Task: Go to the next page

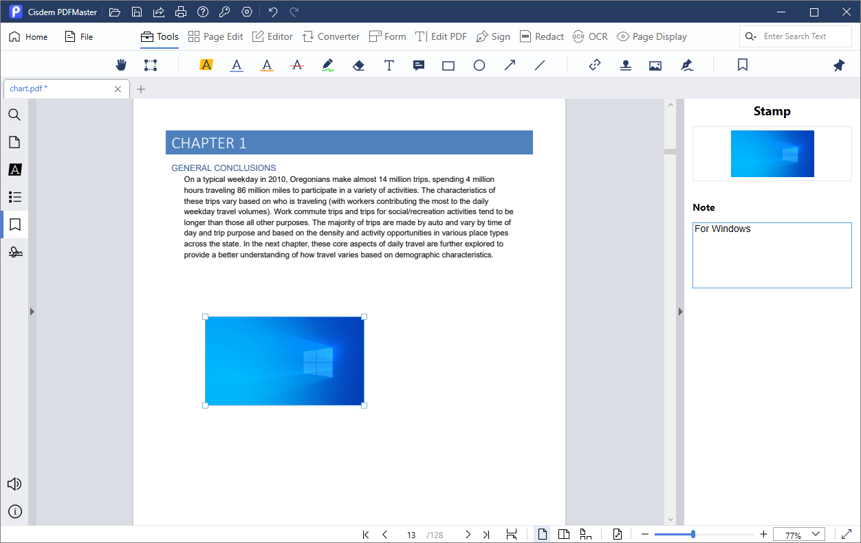Action: [468, 535]
